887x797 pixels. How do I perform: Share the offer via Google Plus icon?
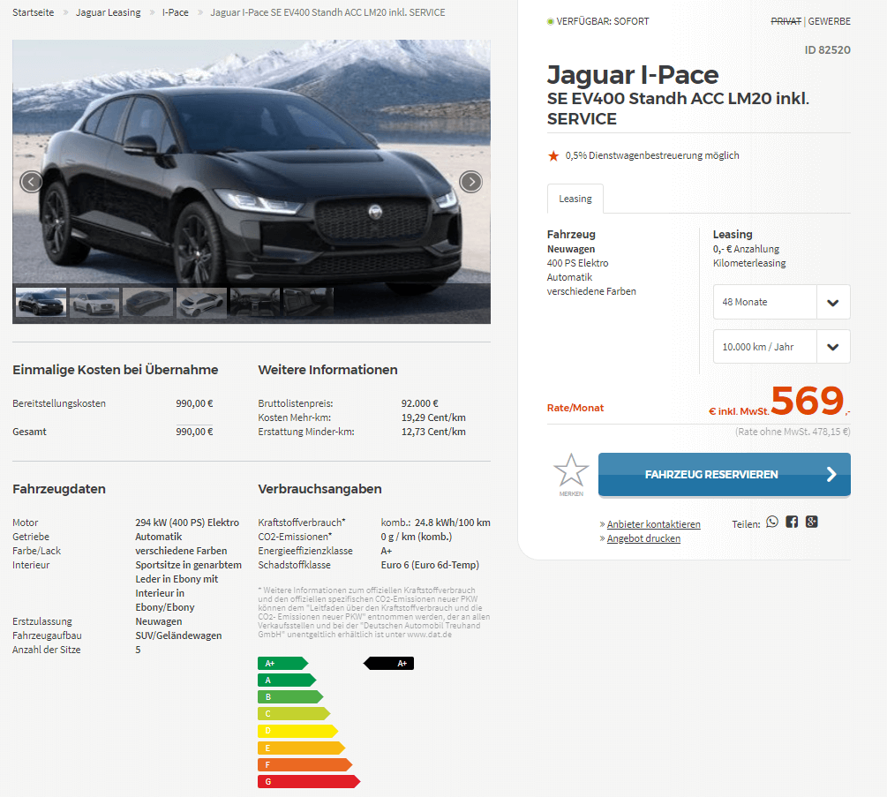(x=812, y=523)
